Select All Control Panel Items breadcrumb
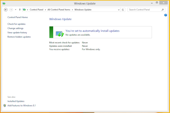The height and width of the screenshot is (113, 170). (59, 10)
